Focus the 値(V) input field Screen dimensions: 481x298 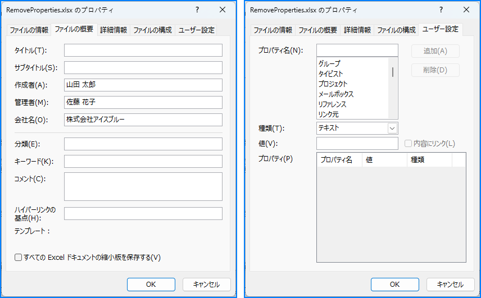pyautogui.click(x=357, y=143)
